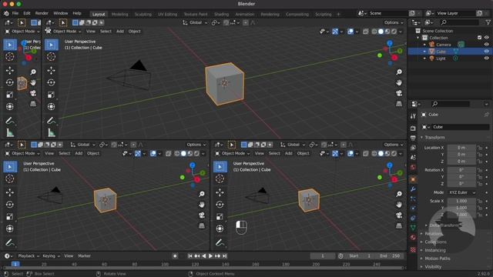This screenshot has height=277, width=493.
Task: Jump to the timeline end frame
Action: (x=224, y=256)
